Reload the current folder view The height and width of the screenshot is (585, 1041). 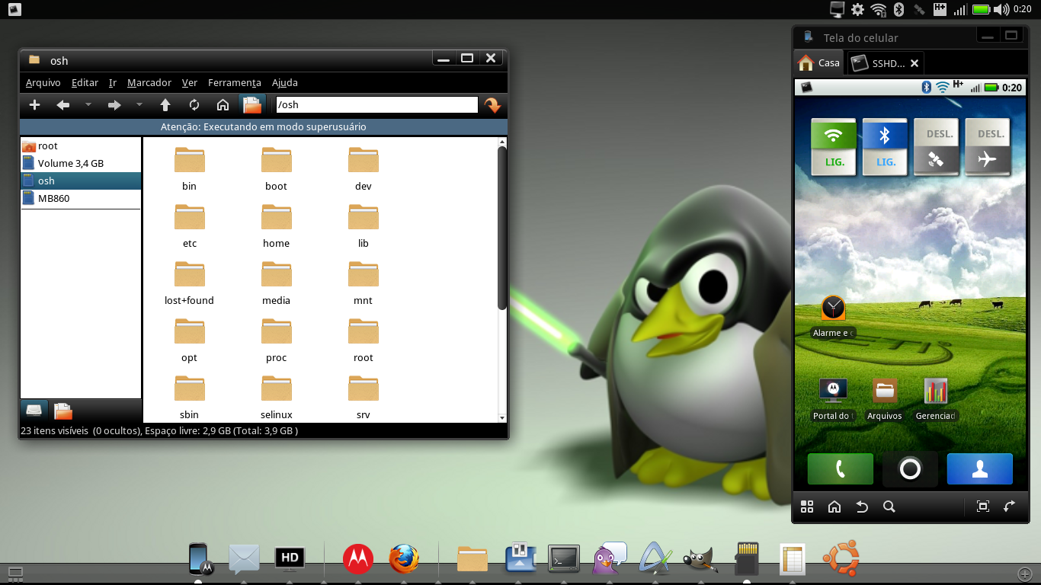(x=194, y=105)
